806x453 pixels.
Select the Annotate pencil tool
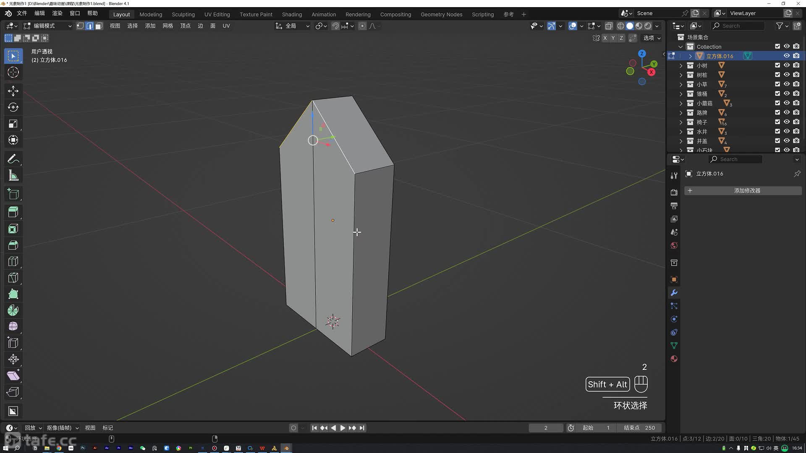click(x=13, y=159)
